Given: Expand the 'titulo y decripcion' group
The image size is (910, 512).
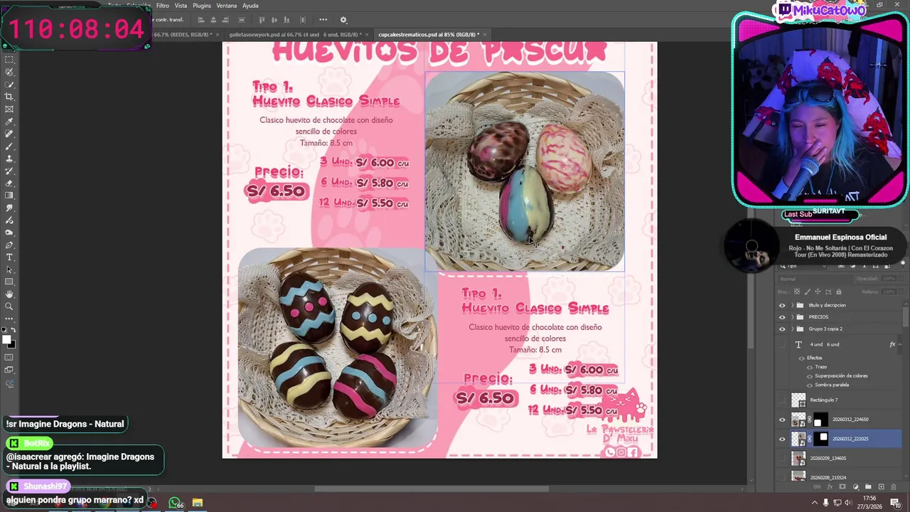Looking at the screenshot, I should click(792, 305).
